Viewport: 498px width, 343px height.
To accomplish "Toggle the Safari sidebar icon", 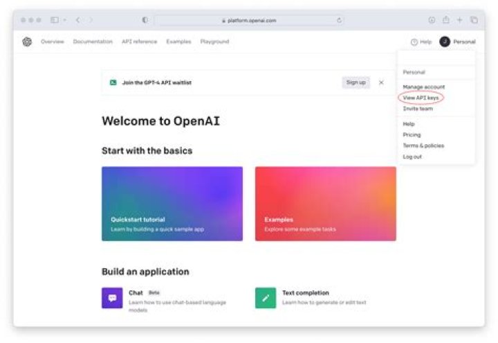I will 55,20.
